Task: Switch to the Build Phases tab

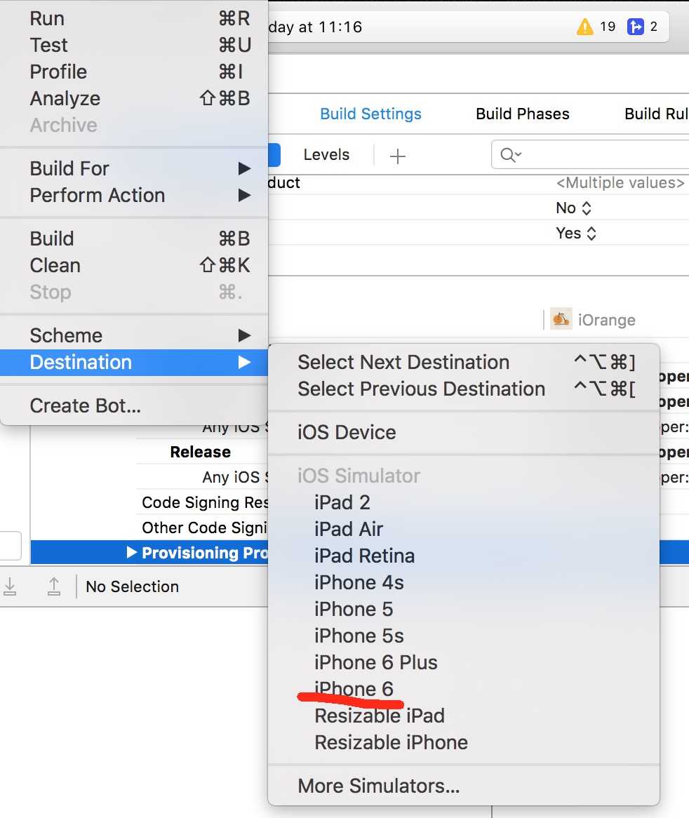Action: [522, 114]
